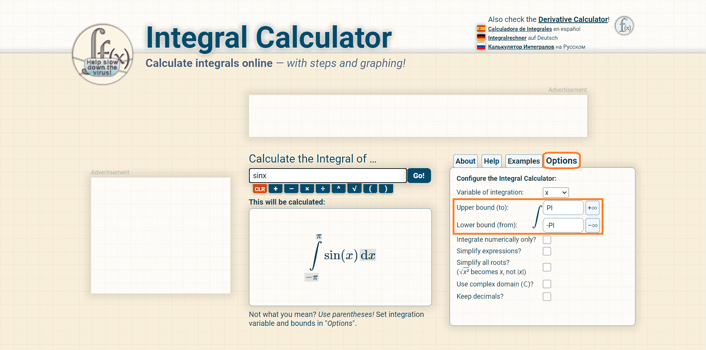Select the Options tab
This screenshot has height=350, width=706.
point(561,161)
